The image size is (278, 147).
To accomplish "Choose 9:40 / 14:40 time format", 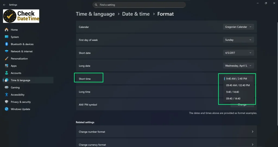I will pos(238,92).
